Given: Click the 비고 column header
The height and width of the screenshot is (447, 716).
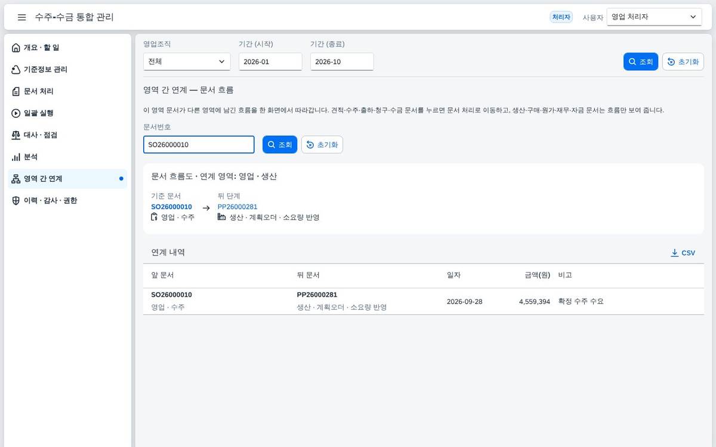Looking at the screenshot, I should click(565, 275).
